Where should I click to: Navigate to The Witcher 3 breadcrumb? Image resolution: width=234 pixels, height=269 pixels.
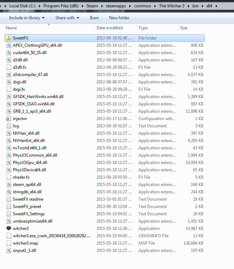[172, 6]
